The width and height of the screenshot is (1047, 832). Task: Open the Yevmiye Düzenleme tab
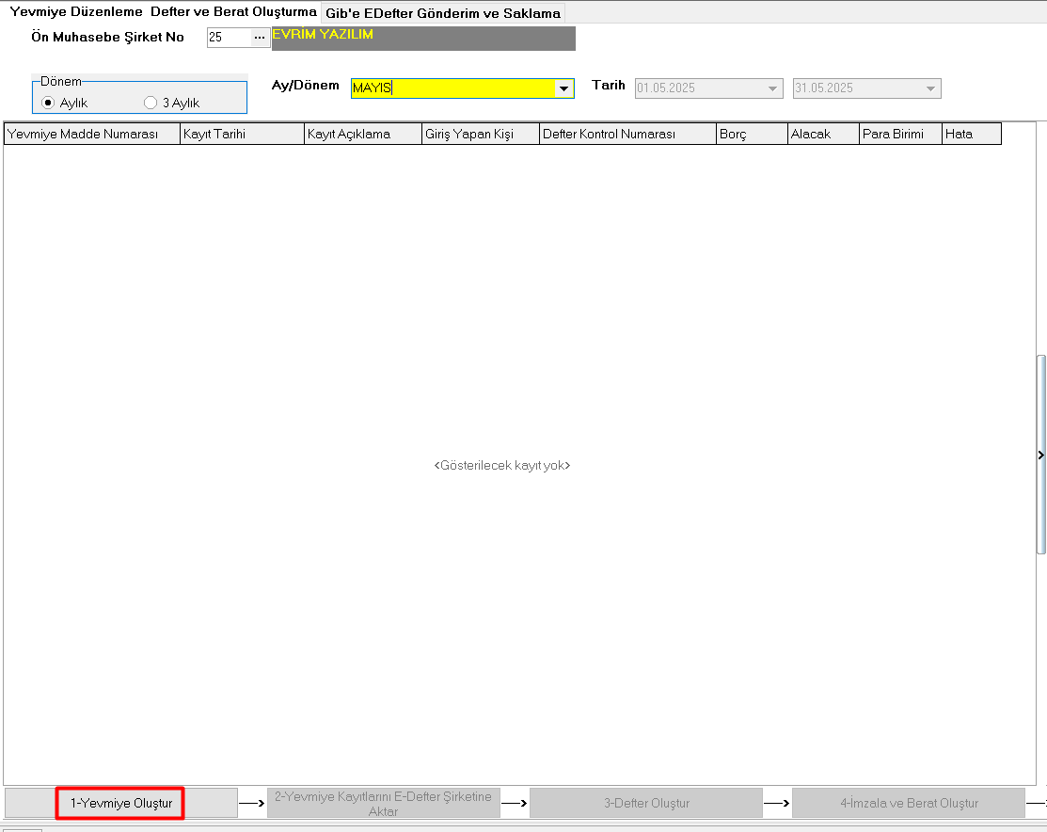[76, 12]
